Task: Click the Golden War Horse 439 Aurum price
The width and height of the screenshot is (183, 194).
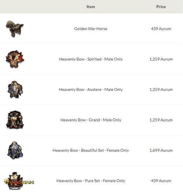Action: [161, 29]
